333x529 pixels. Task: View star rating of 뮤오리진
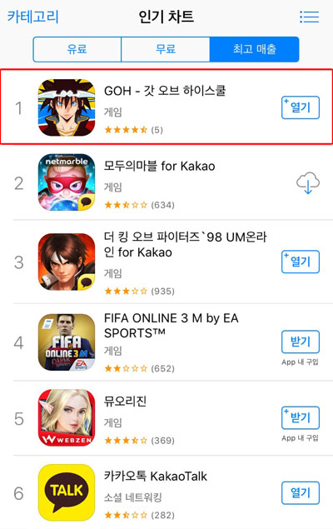coord(139,440)
